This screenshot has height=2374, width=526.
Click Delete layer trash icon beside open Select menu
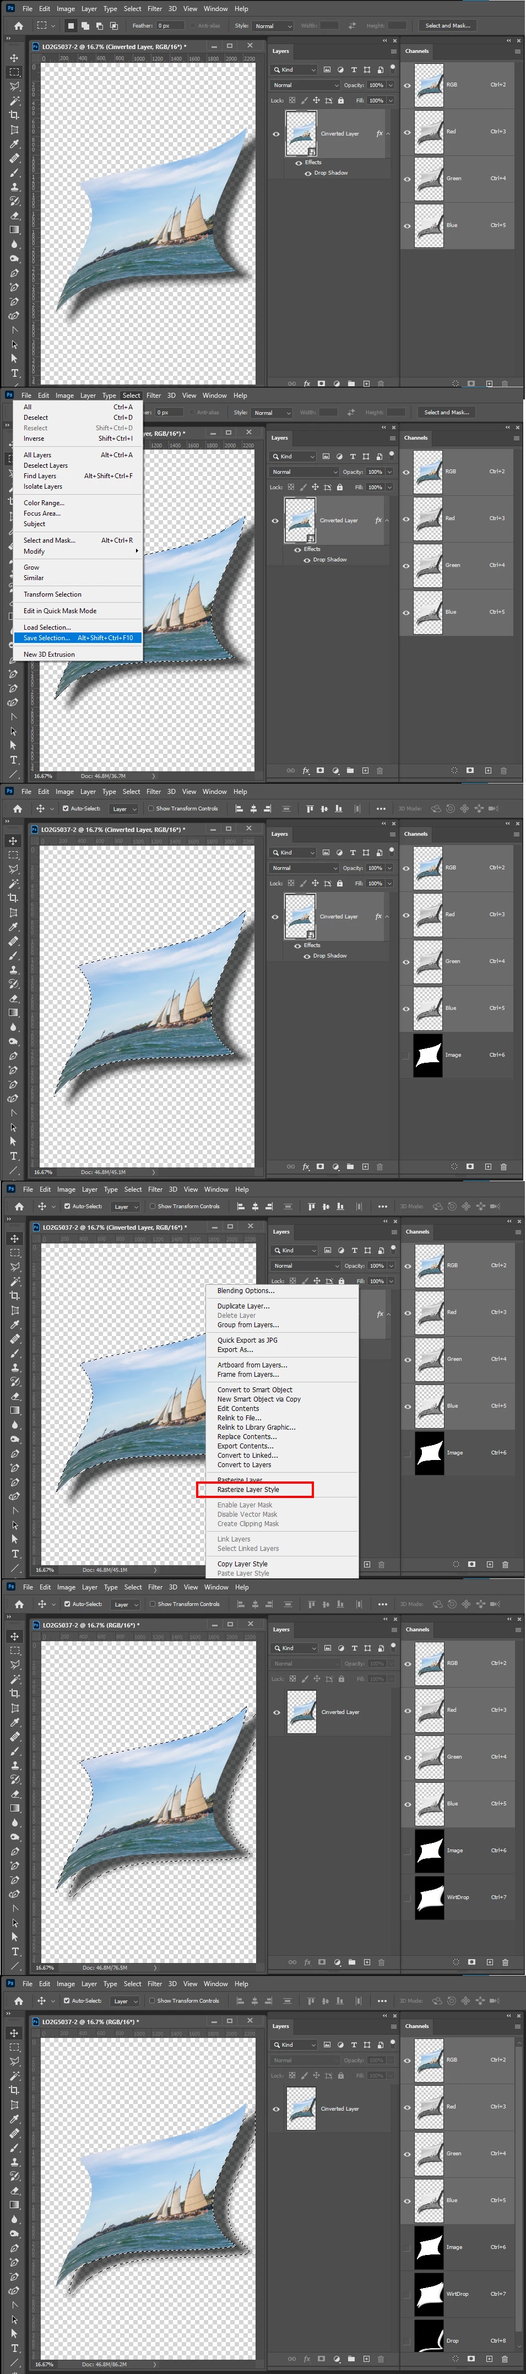coord(379,770)
